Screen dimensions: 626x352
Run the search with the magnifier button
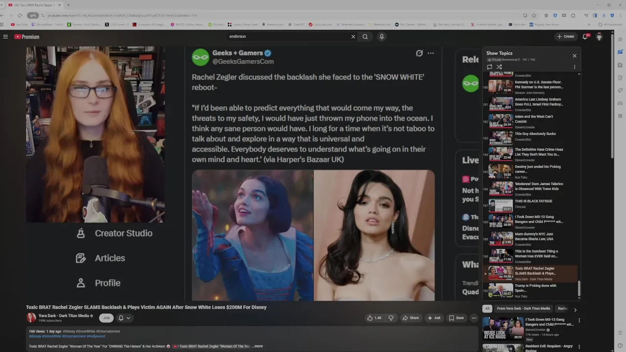click(365, 37)
